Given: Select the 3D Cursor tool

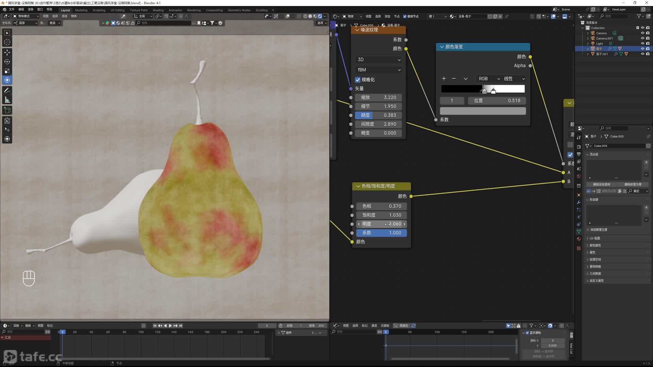Looking at the screenshot, I should (7, 42).
